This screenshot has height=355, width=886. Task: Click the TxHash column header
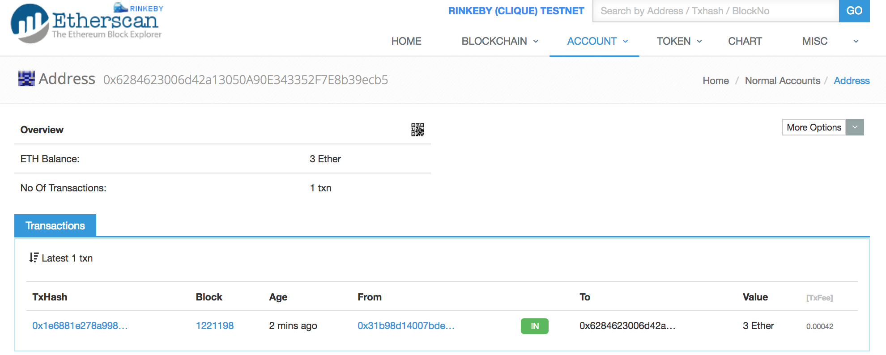(x=50, y=297)
